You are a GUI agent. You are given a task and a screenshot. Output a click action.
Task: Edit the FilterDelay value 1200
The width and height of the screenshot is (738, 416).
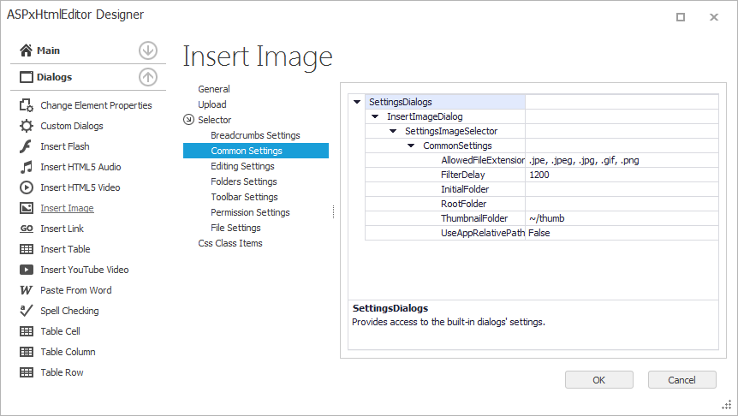[622, 175]
